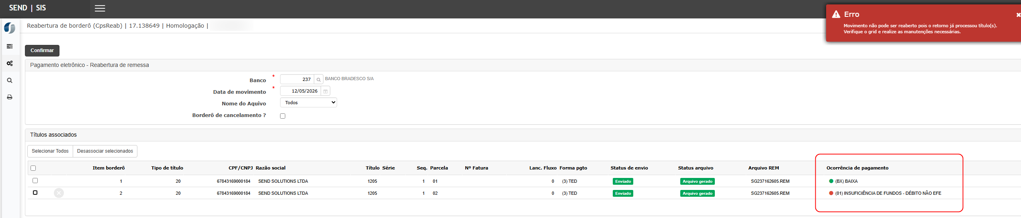The width and height of the screenshot is (1021, 218).
Task: Click SEND SOLUTIONS LTDA in parcela 02 row
Action: 283,193
